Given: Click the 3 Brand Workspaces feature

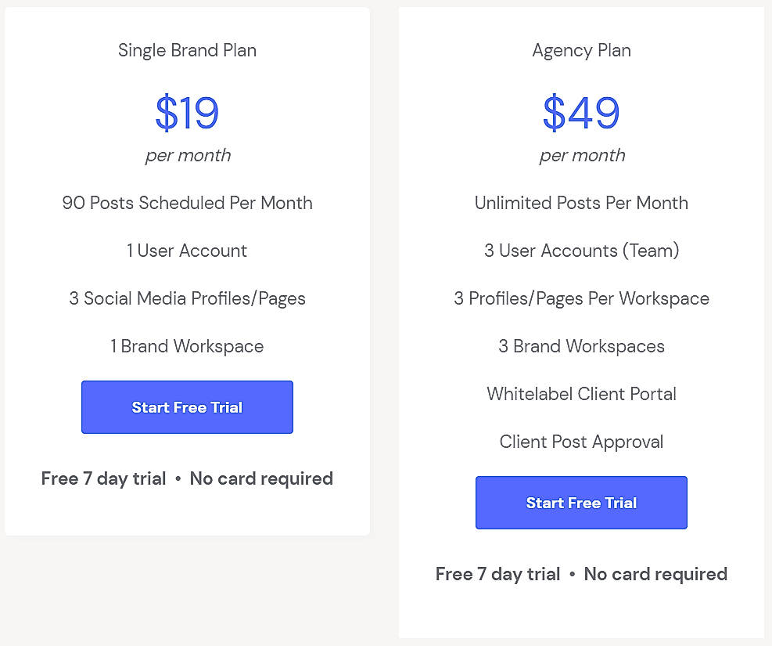Looking at the screenshot, I should (581, 346).
